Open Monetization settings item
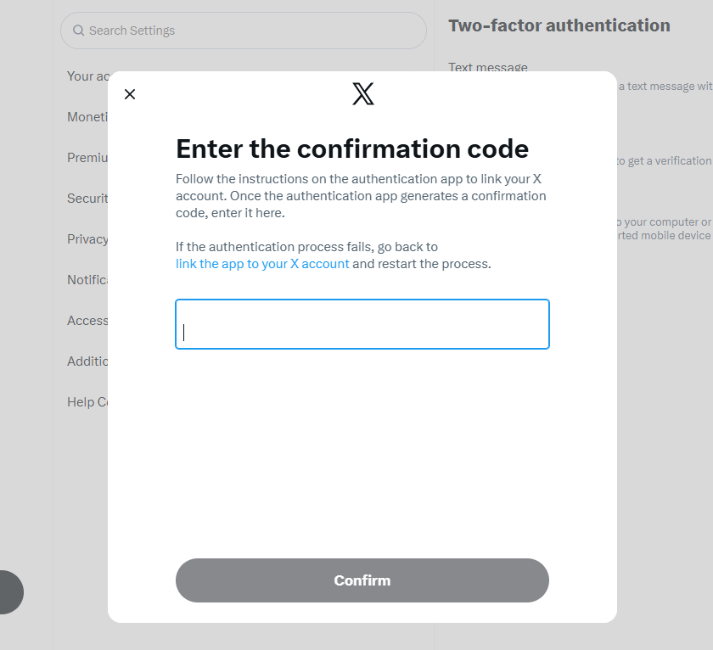 tap(87, 117)
